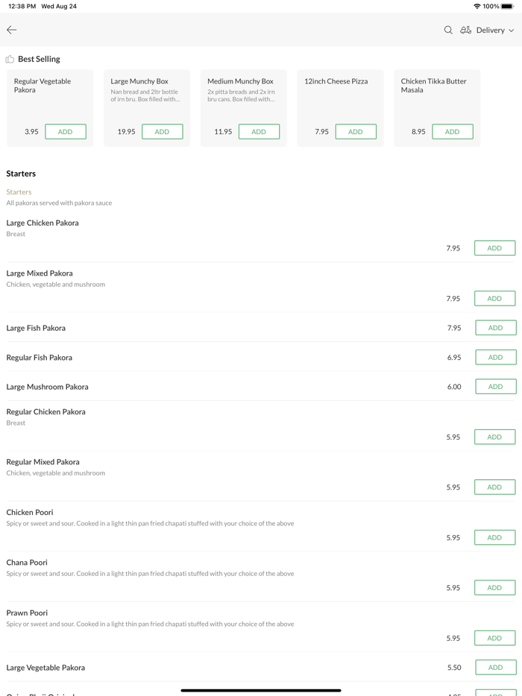522x696 pixels.
Task: Open the Starters category link
Action: 19,192
